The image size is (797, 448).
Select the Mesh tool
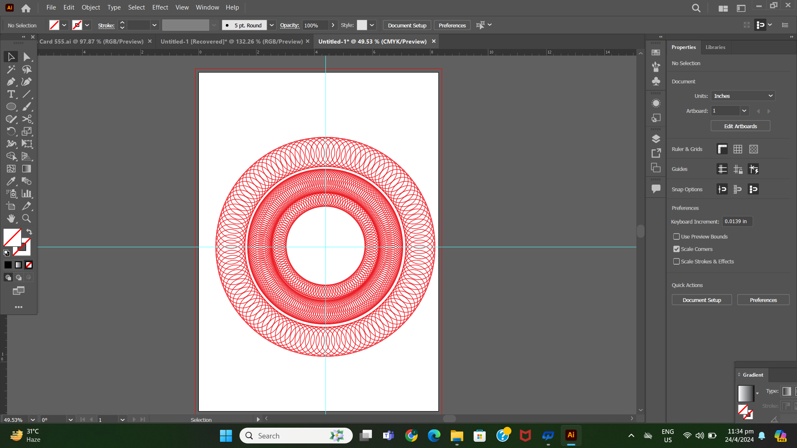tap(11, 169)
